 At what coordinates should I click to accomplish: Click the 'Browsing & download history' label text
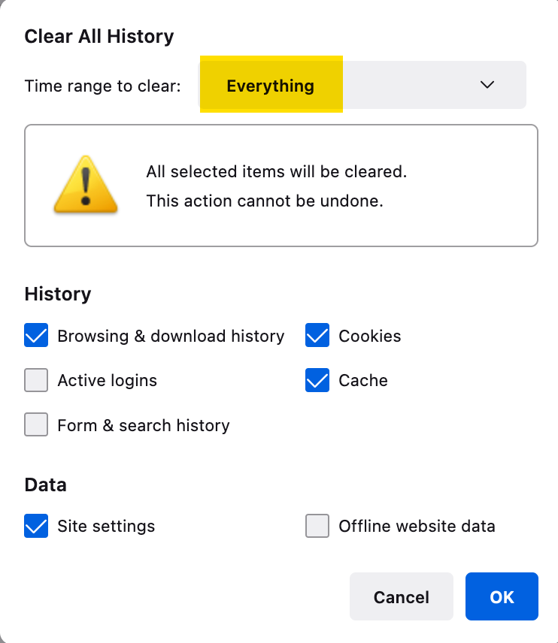[171, 336]
